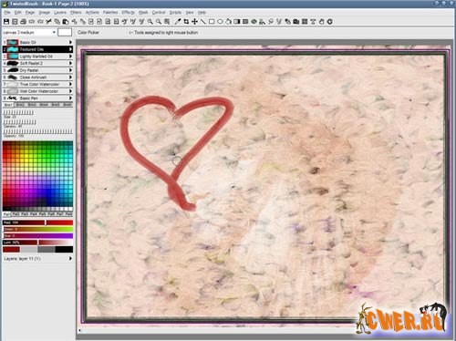Click the color picker eyedropper icon

(x=178, y=22)
